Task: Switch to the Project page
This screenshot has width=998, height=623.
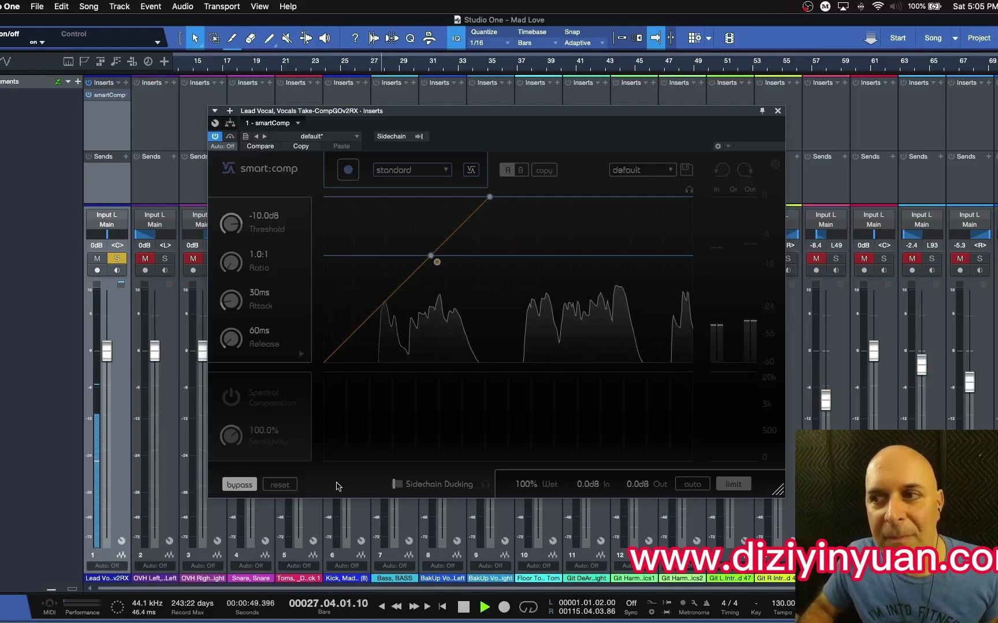Action: (979, 38)
